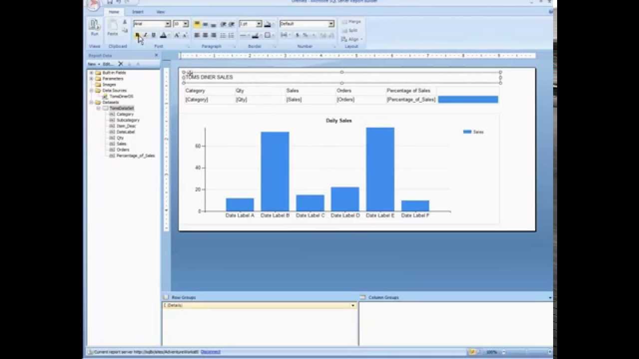The width and height of the screenshot is (639, 359).
Task: Click the Merge cells button
Action: (351, 22)
